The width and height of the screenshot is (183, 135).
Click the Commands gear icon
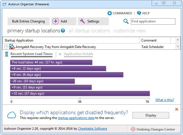point(110,13)
